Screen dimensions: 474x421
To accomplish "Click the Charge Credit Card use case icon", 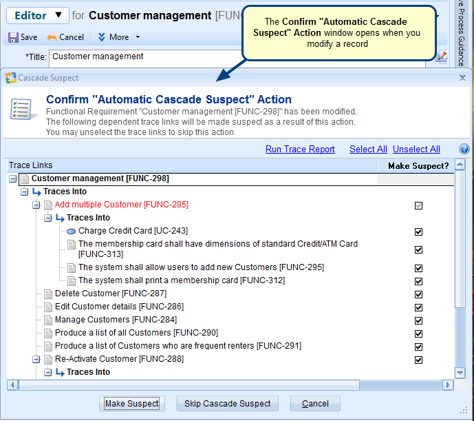I will pyautogui.click(x=71, y=232).
